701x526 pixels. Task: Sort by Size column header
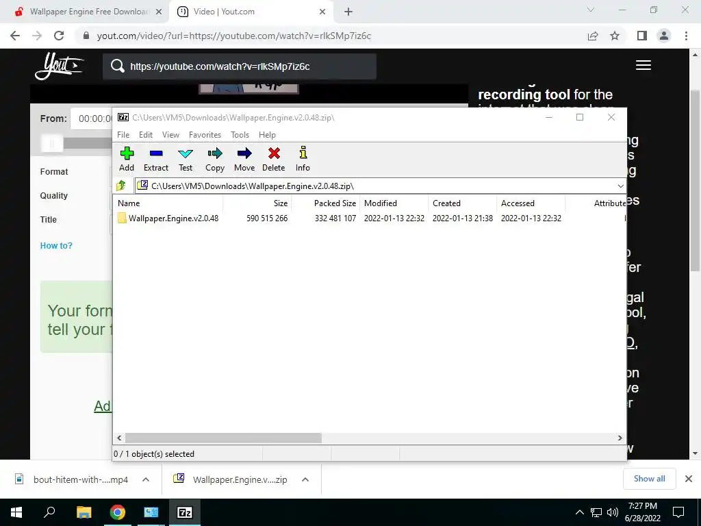(257, 203)
